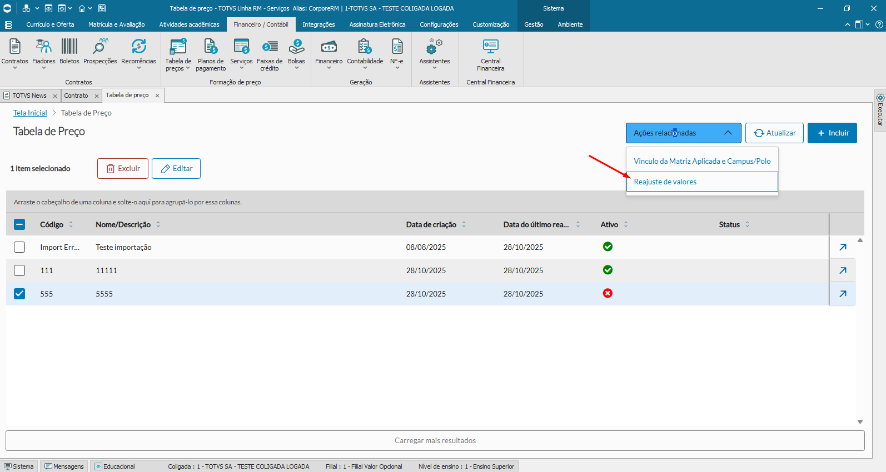Expand the Contratos dropdown arrow
The height and width of the screenshot is (472, 886).
pyautogui.click(x=15, y=68)
